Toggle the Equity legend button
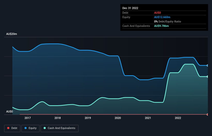The height and width of the screenshot is (136, 212). pos(30,128)
